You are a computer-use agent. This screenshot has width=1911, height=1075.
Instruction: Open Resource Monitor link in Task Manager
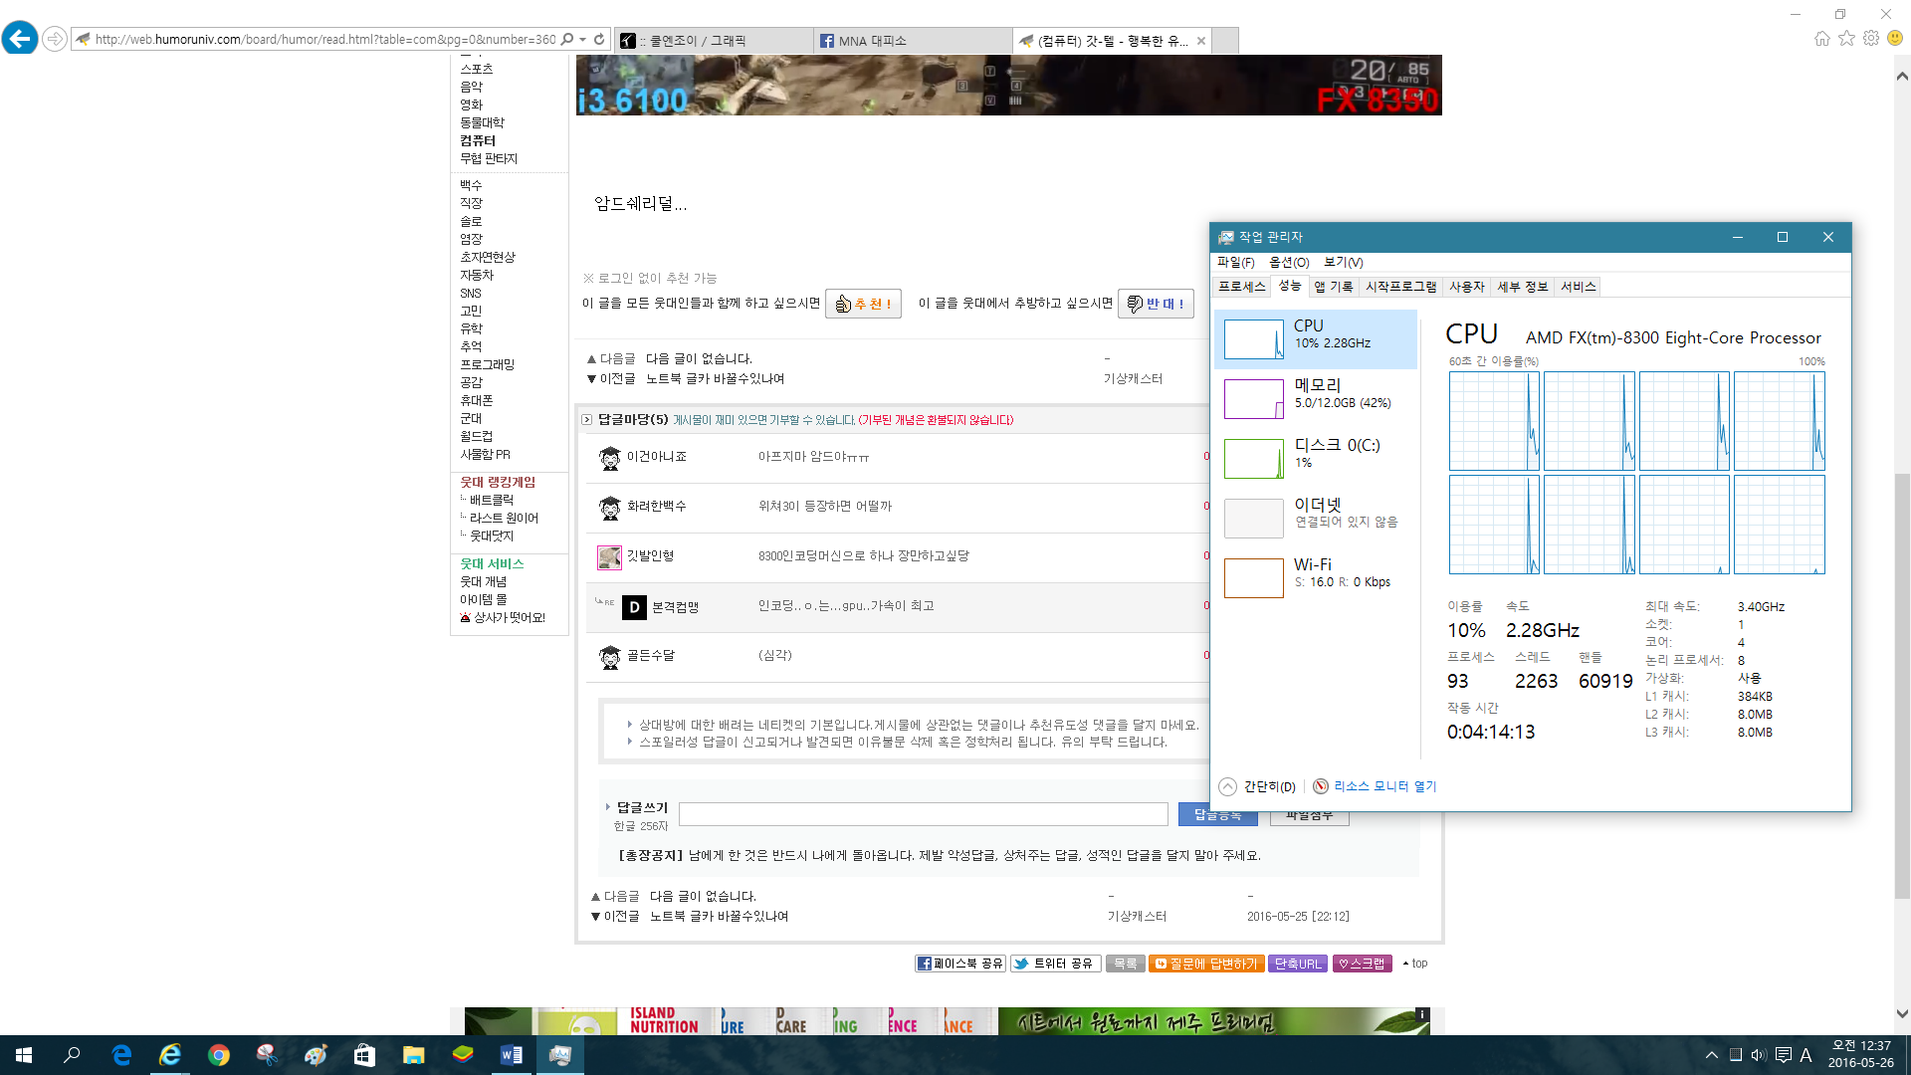[x=1383, y=786]
